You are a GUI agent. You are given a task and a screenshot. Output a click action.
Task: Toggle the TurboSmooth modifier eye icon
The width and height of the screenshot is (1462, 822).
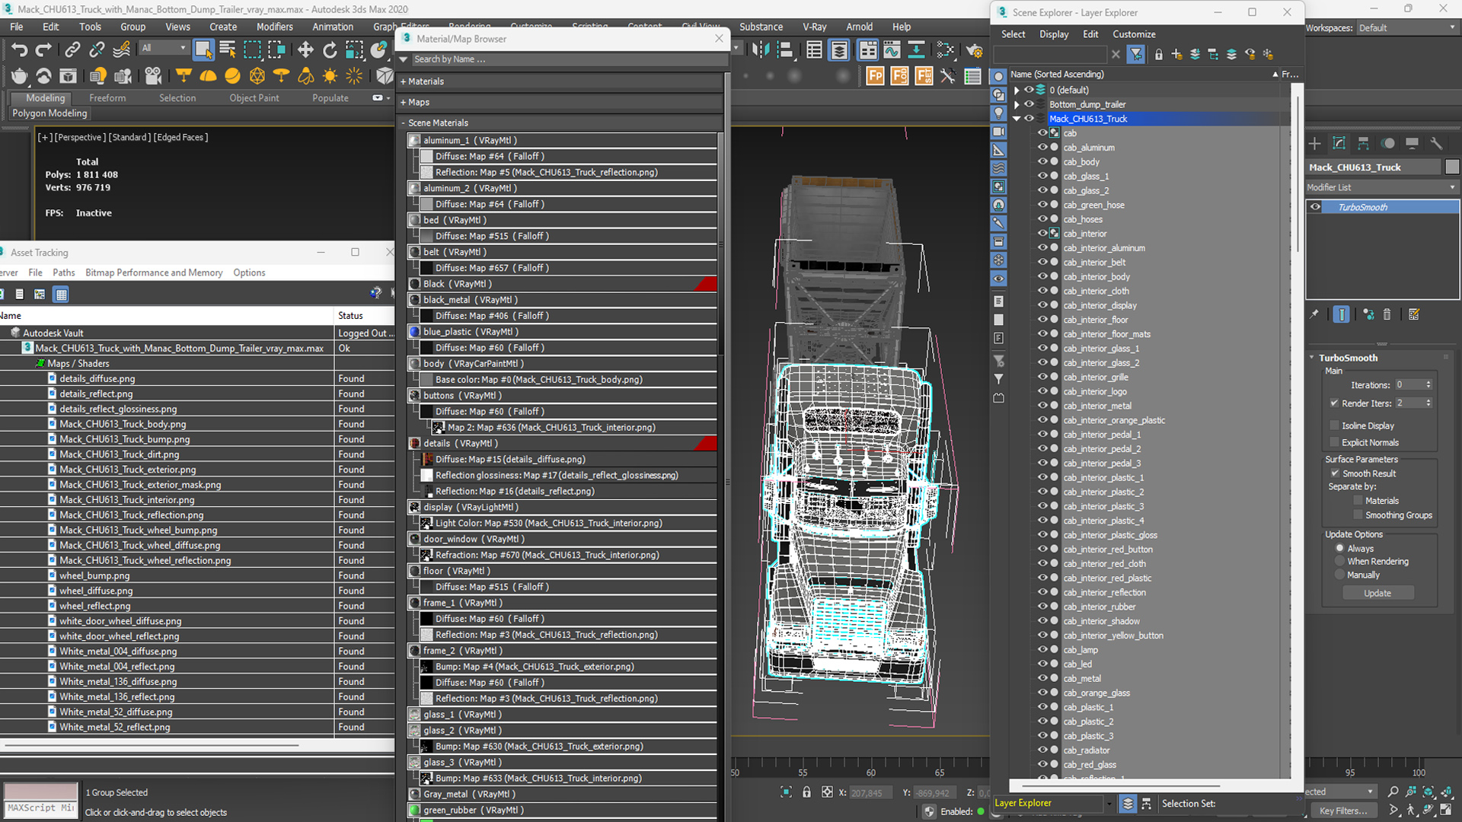(x=1315, y=207)
